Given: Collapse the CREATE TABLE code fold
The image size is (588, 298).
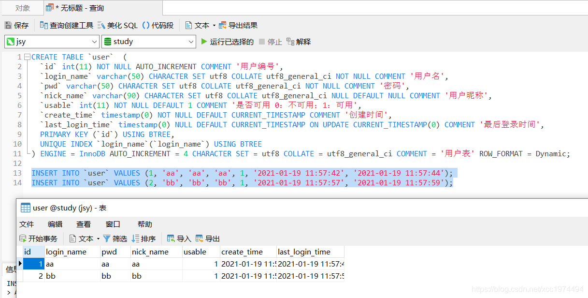Looking at the screenshot, I should click(x=27, y=57).
